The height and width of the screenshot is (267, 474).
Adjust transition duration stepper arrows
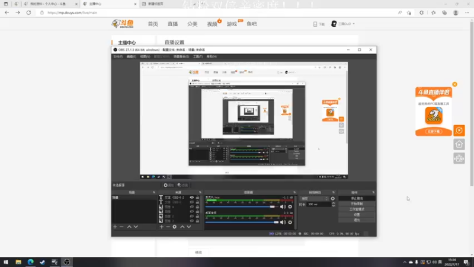pos(334,205)
